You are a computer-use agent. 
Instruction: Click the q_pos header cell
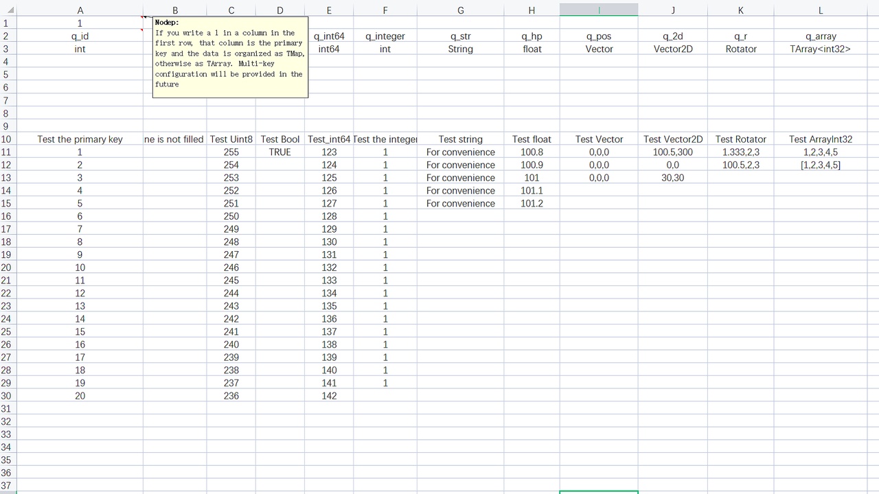[x=599, y=36]
